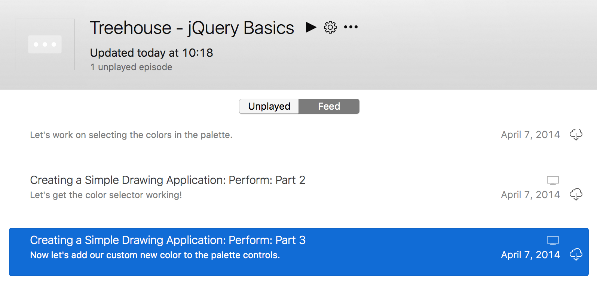Switch to the Unplayed tab
The image size is (597, 285).
269,106
